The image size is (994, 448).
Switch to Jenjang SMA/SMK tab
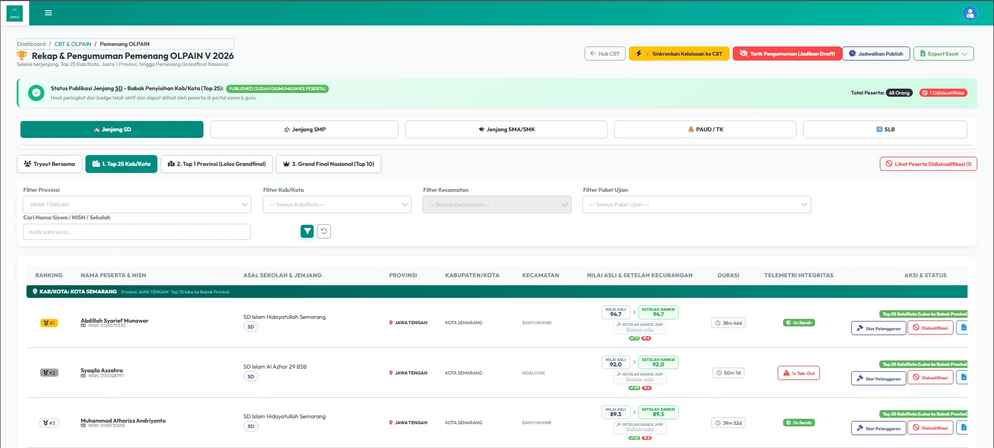(506, 130)
